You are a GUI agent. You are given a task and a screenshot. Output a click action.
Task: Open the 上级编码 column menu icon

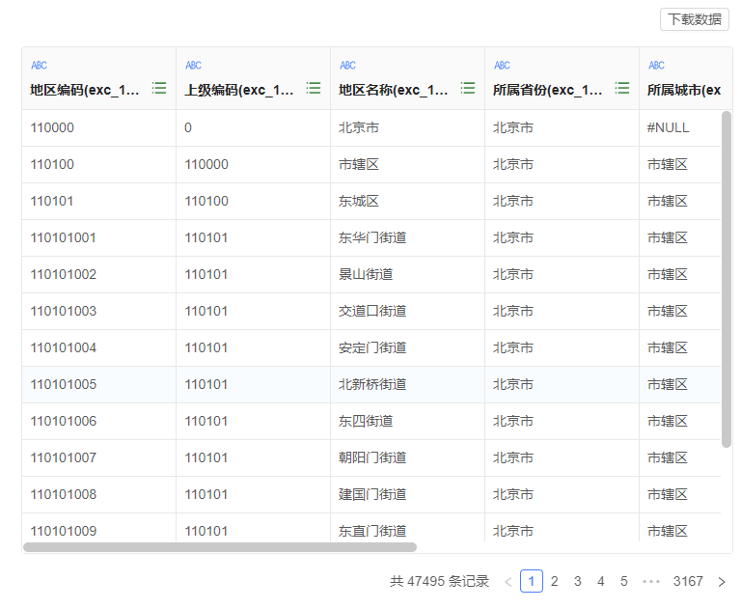tap(314, 88)
